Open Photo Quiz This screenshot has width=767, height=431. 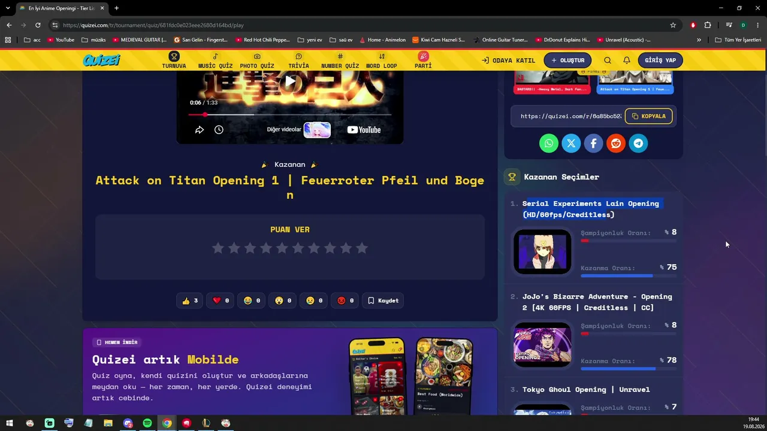coord(257,60)
